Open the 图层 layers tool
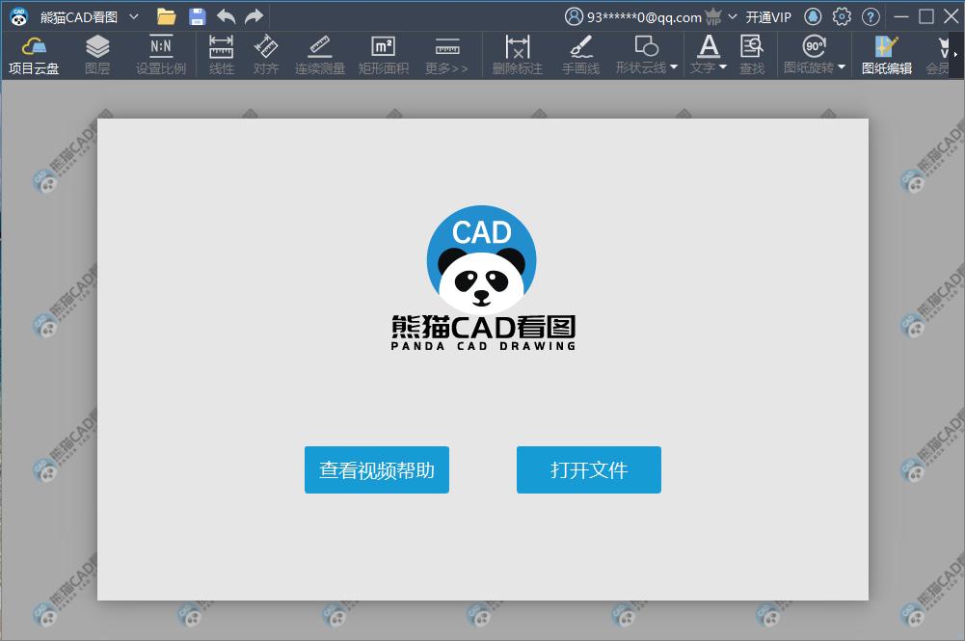This screenshot has height=641, width=965. point(97,55)
